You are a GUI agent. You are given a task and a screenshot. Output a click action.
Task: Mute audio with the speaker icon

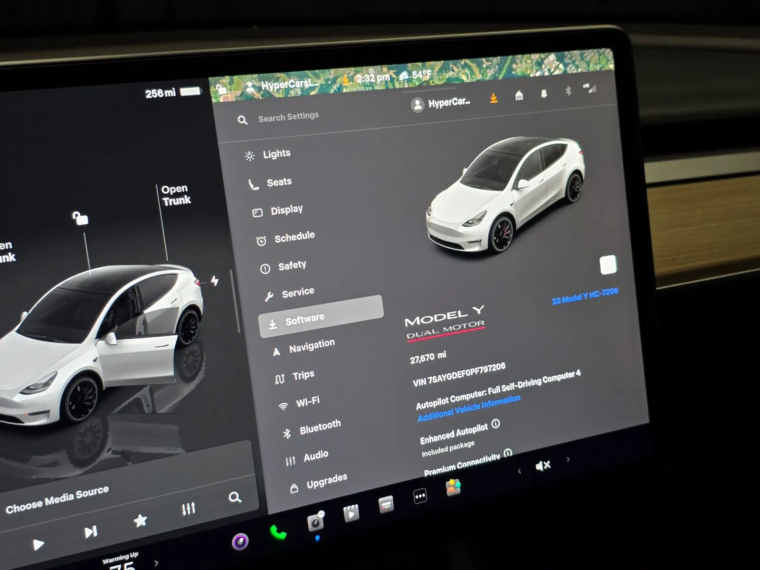(x=542, y=465)
